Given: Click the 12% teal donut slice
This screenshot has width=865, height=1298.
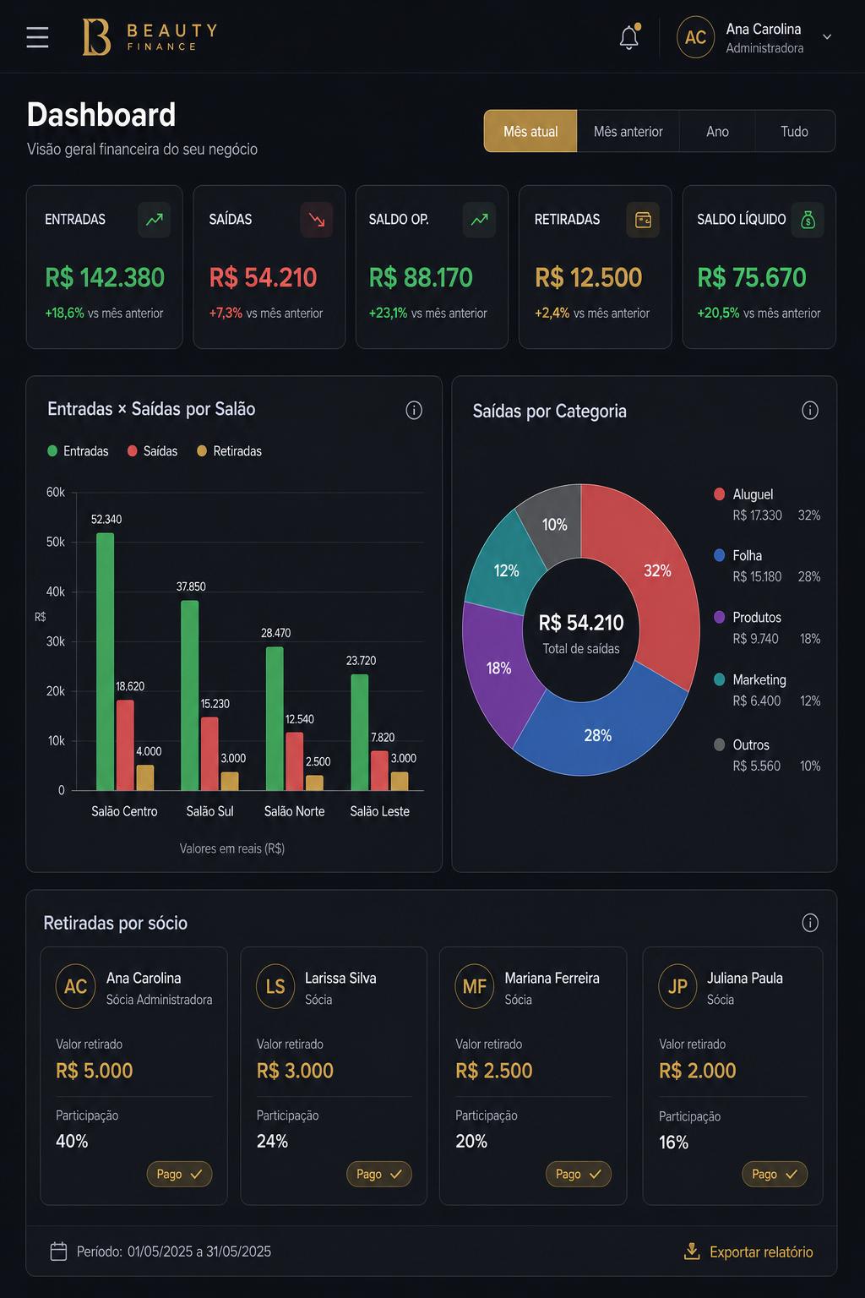Looking at the screenshot, I should point(505,570).
